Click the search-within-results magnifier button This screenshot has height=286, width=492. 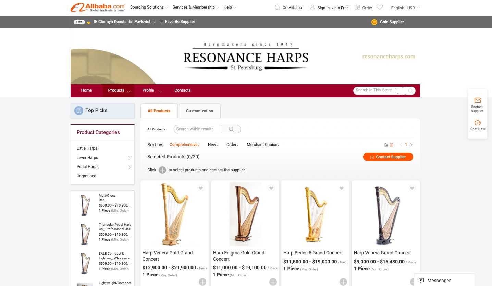tap(231, 129)
